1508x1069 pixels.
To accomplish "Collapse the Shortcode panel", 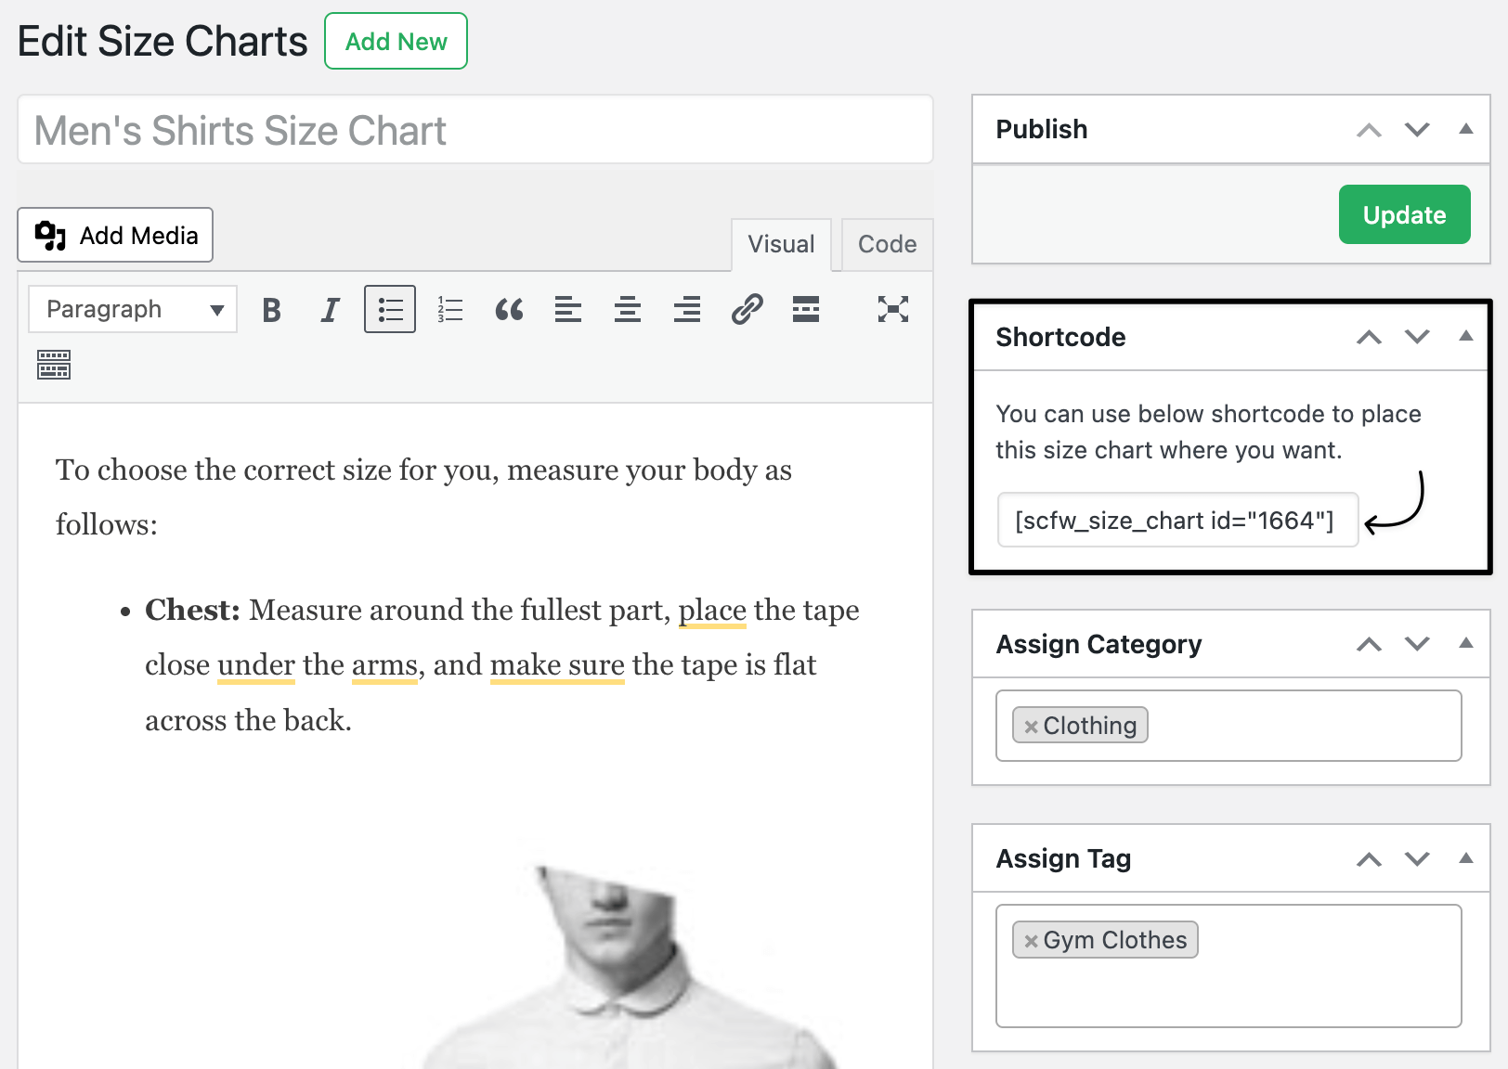I will pos(1466,336).
